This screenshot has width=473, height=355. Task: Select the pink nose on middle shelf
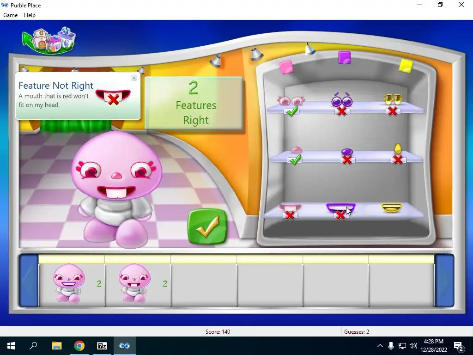[x=296, y=150]
